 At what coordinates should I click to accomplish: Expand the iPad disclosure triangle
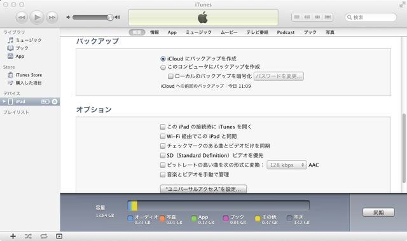[x=4, y=102]
